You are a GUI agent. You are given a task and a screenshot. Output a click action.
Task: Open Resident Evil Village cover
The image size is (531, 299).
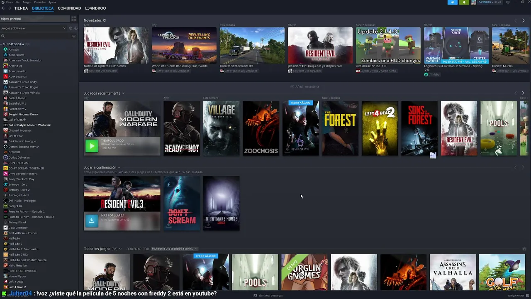(x=221, y=128)
